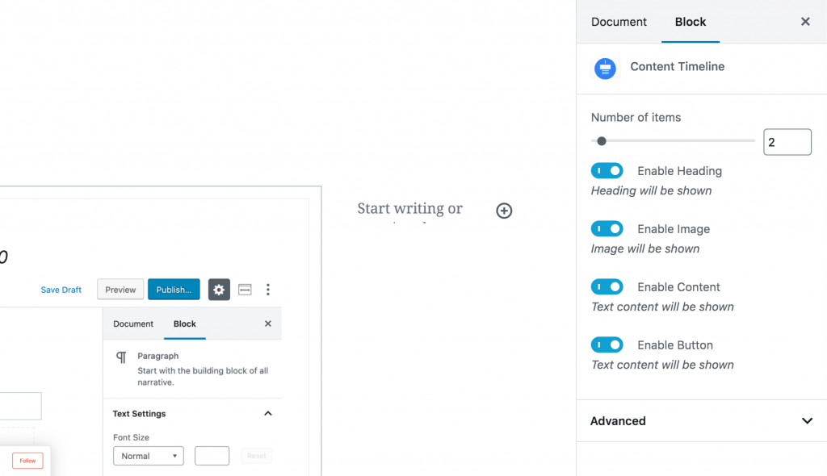Expand the Advanced section

coord(702,420)
